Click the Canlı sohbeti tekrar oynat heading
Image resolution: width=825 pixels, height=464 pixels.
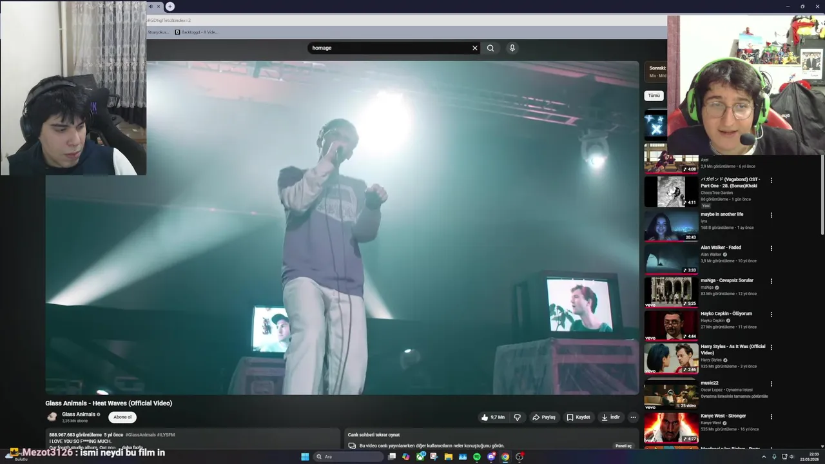[x=374, y=435]
